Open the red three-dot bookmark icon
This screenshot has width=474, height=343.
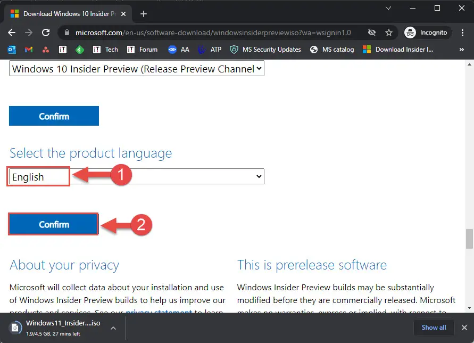[x=46, y=50]
